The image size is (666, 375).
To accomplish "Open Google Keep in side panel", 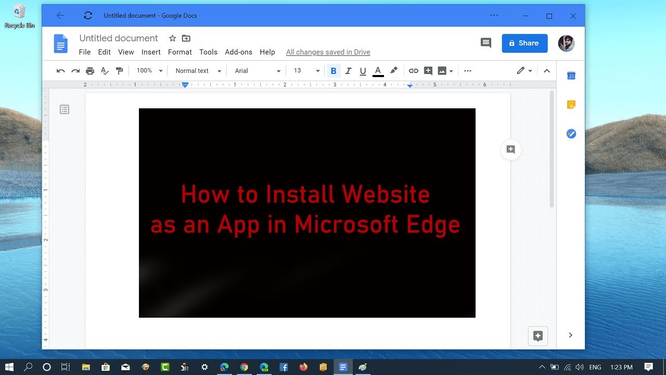I will click(571, 105).
